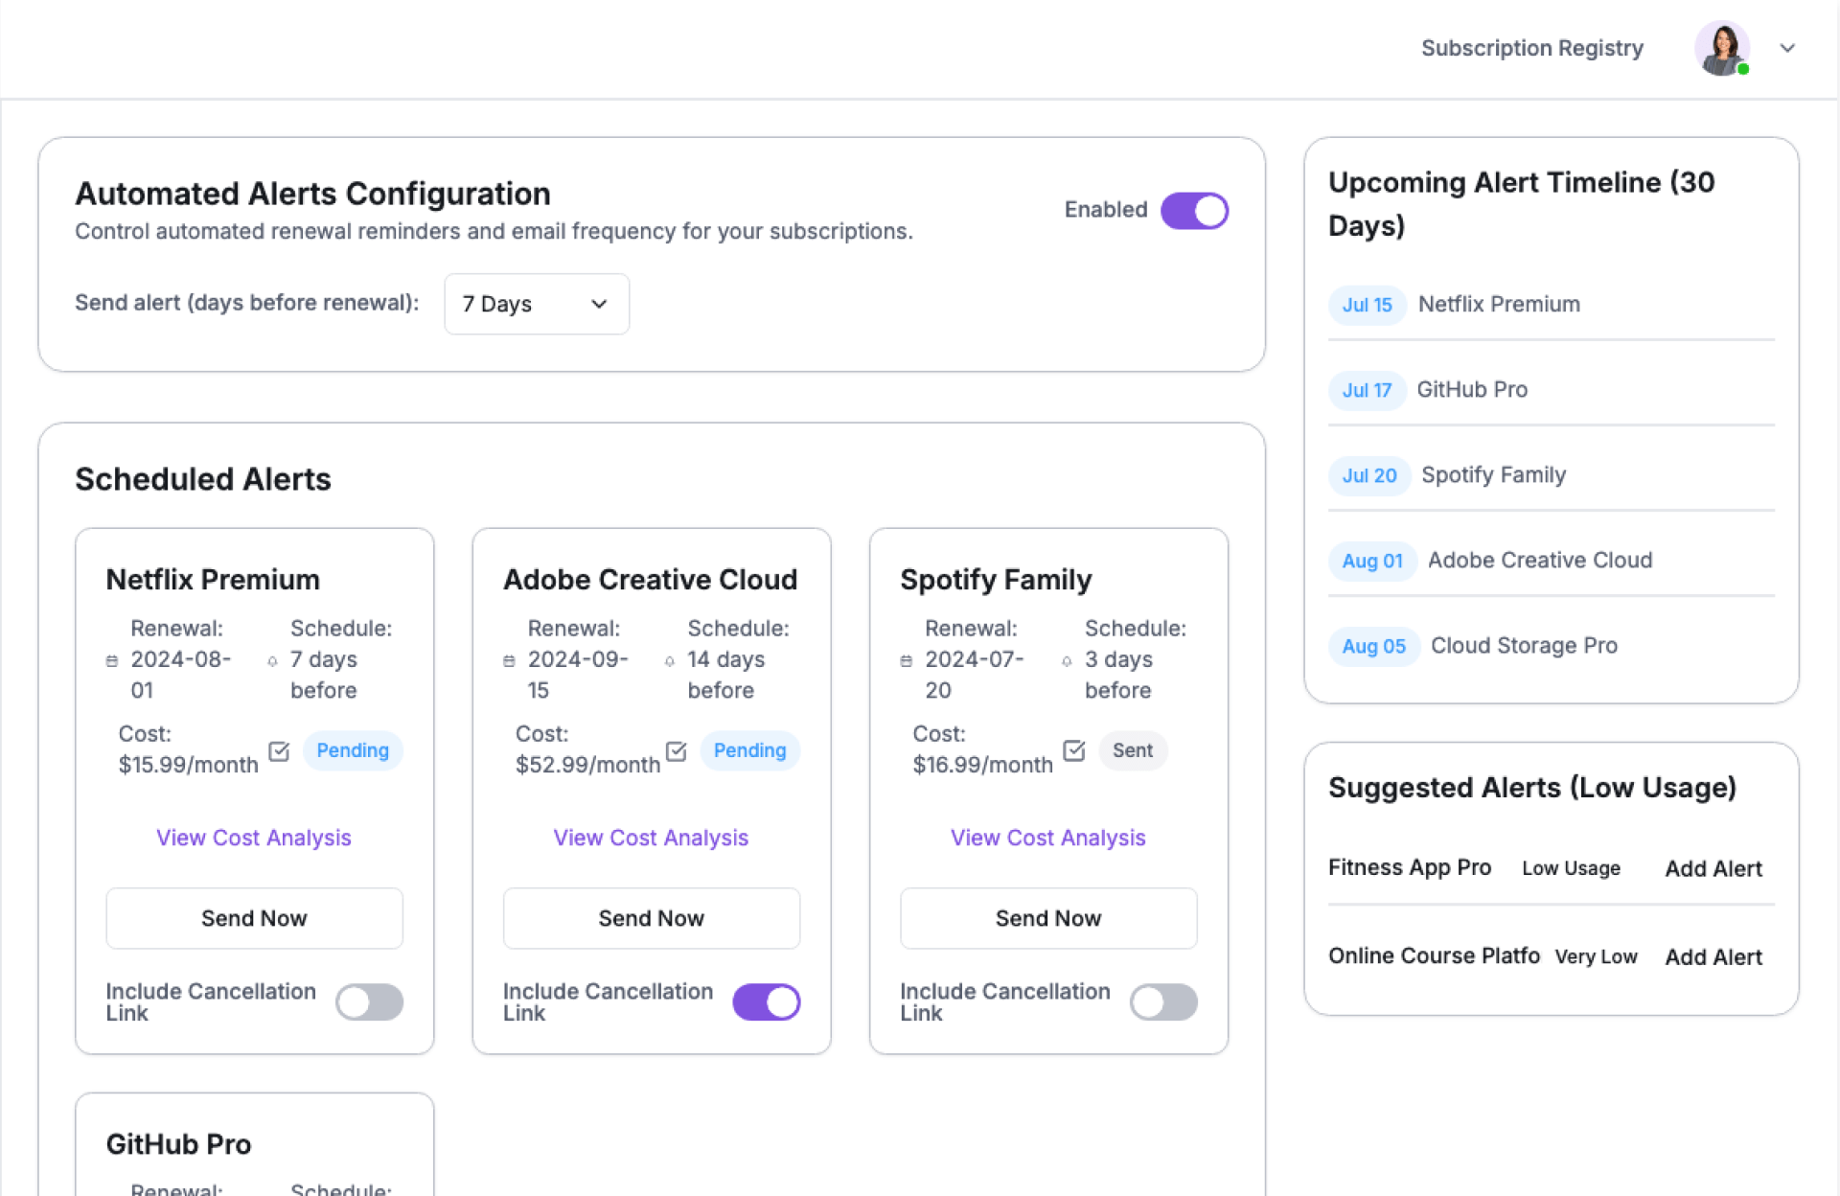The height and width of the screenshot is (1196, 1840).
Task: Click the bell icon in Spotify Family card
Action: (1067, 661)
